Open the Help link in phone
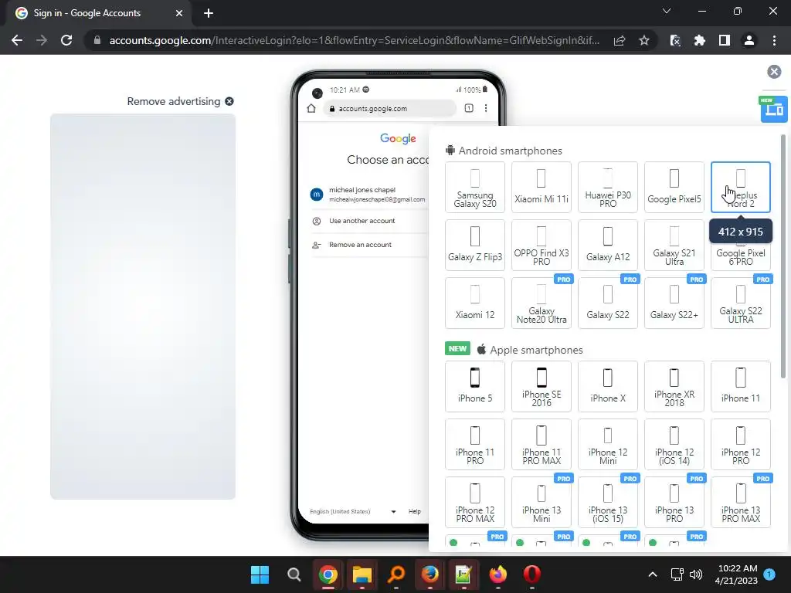 pyautogui.click(x=414, y=511)
